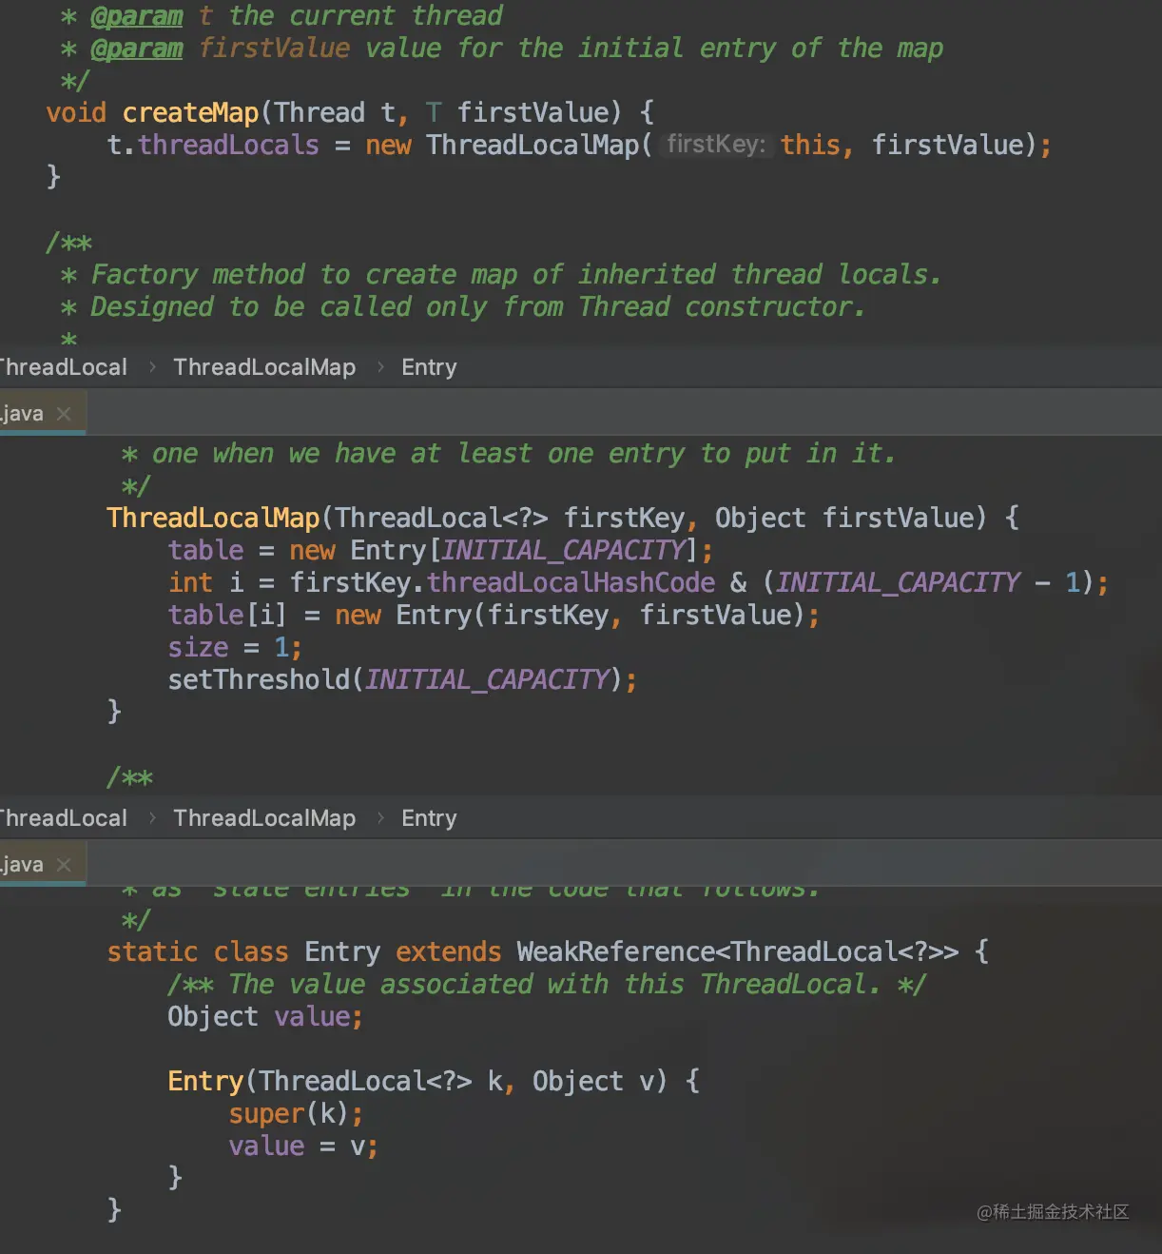The height and width of the screenshot is (1254, 1162).
Task: Click the WeakReference class name
Action: coord(615,951)
